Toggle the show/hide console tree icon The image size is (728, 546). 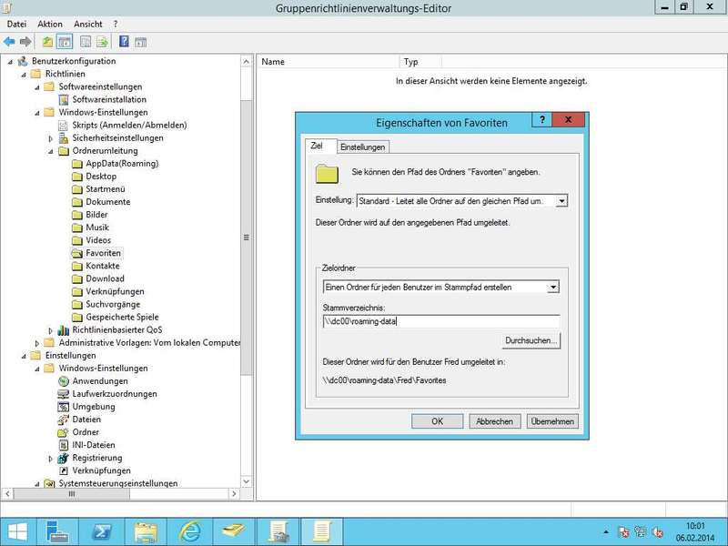(65, 42)
